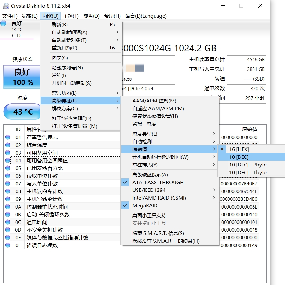Screen dimensions: 285x285
Task: Choose 刷新(R) to refresh disk info
Action: click(x=81, y=24)
